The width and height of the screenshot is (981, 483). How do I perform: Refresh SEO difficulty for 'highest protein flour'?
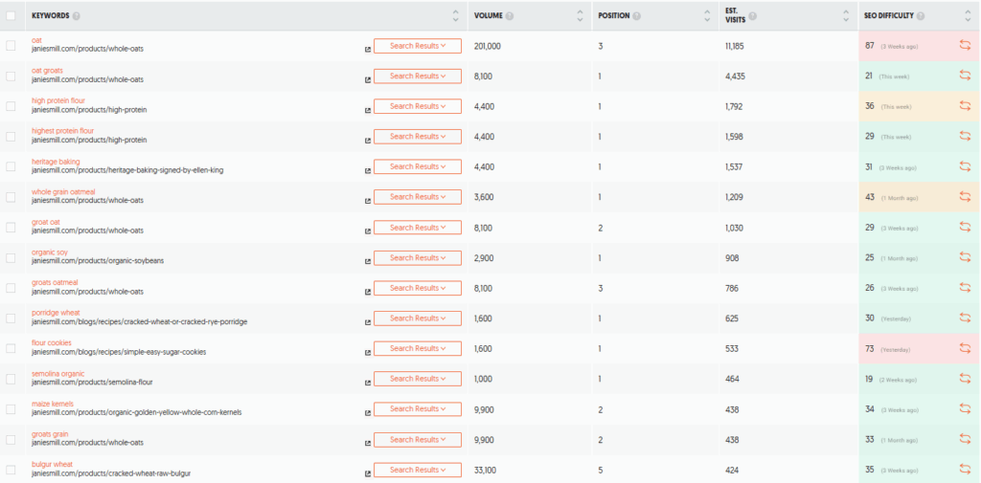point(965,136)
